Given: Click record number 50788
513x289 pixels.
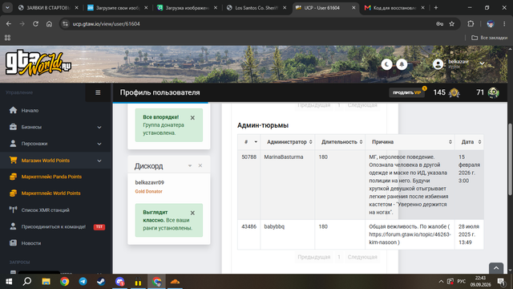Looking at the screenshot, I should pyautogui.click(x=249, y=157).
